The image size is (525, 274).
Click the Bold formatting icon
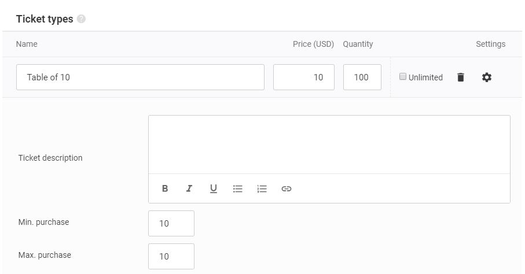165,188
